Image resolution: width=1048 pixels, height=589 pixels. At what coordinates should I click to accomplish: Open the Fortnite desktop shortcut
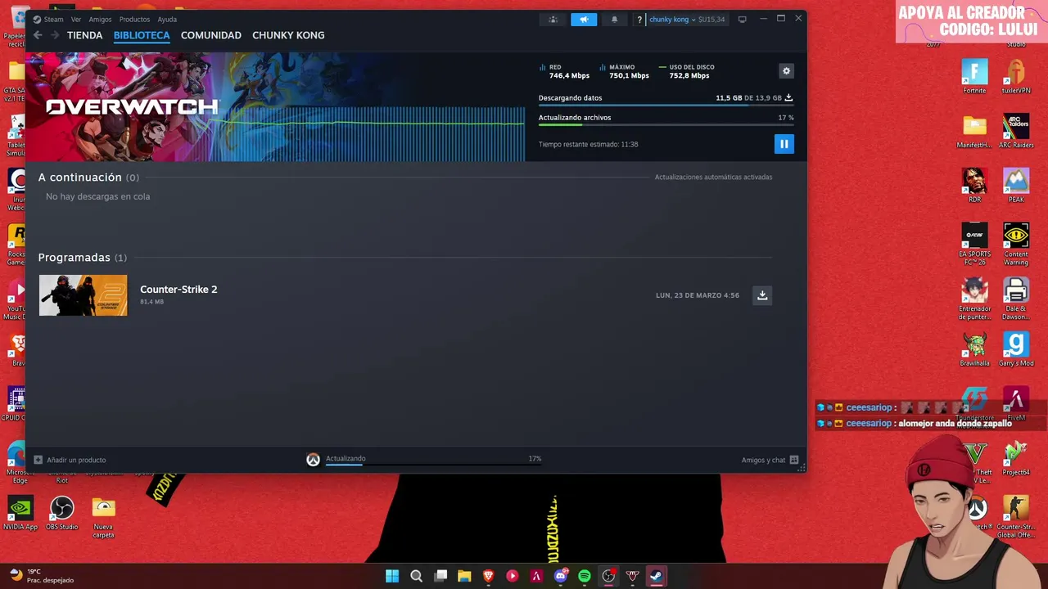[974, 77]
